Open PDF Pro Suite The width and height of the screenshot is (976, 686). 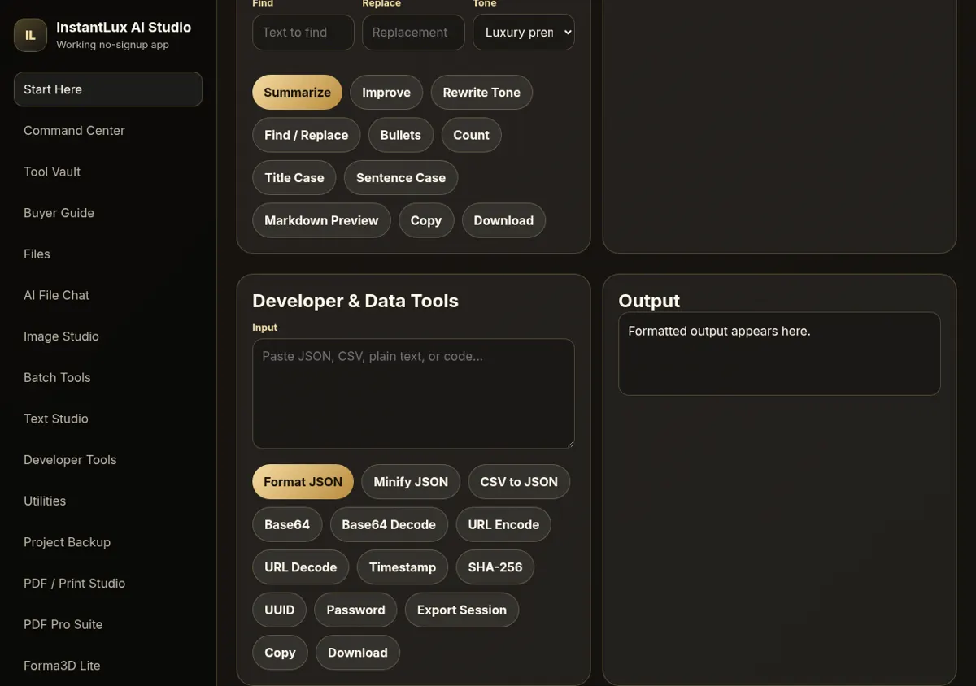108,624
